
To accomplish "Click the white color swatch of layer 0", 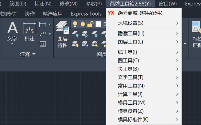I will click(x=99, y=24).
